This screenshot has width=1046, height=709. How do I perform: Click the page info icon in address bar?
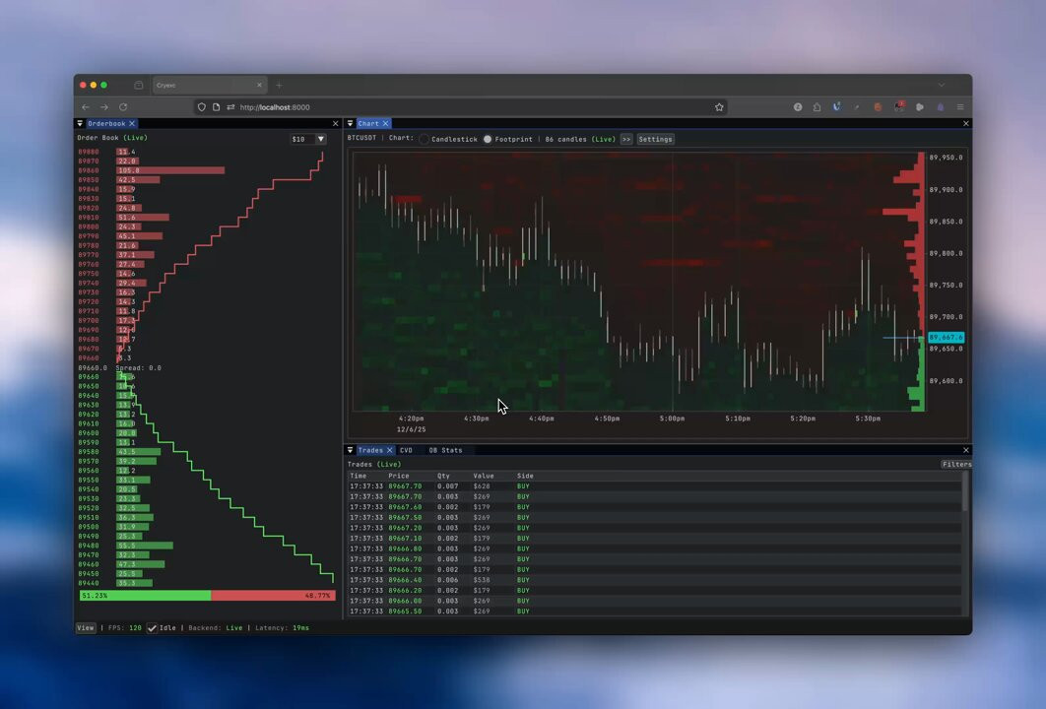(x=216, y=106)
